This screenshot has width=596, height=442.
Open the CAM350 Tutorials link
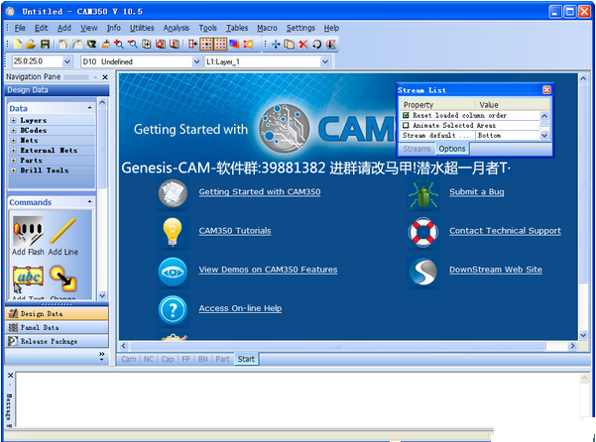(235, 231)
